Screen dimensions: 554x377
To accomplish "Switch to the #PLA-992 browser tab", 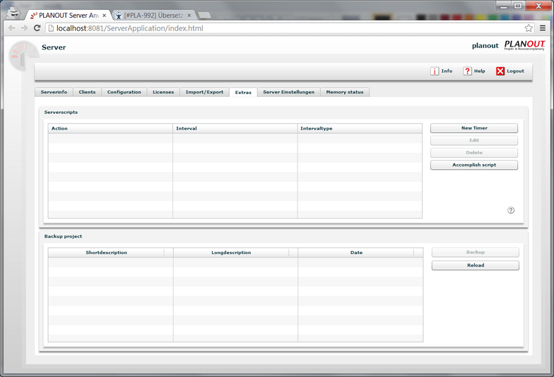I will (x=153, y=16).
